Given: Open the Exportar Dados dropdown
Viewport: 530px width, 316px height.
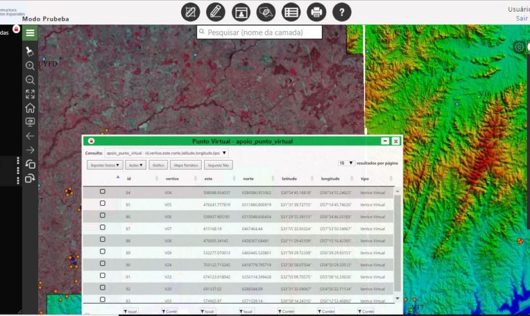Looking at the screenshot, I should (x=105, y=165).
